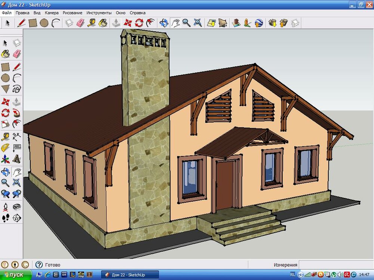The height and width of the screenshot is (280, 374).
Task: Select the Polygon tool
Action: coord(5,89)
